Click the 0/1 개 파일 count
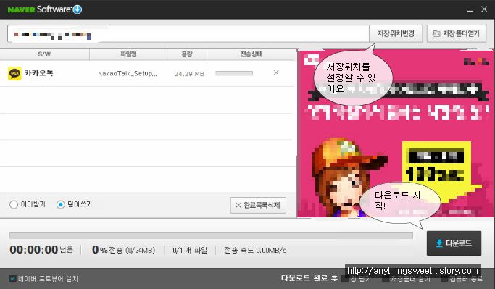This screenshot has width=495, height=289. [x=190, y=251]
